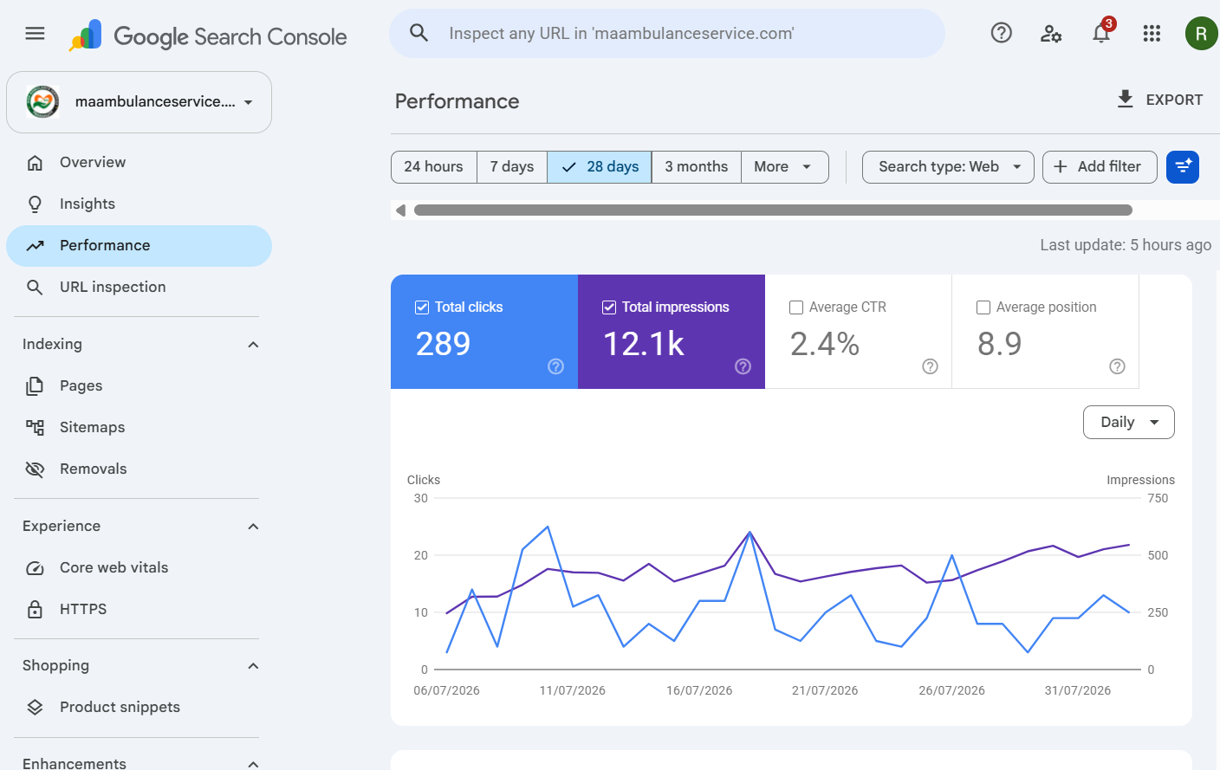Click the Performance trend icon
The width and height of the screenshot is (1220, 770).
[x=35, y=245]
